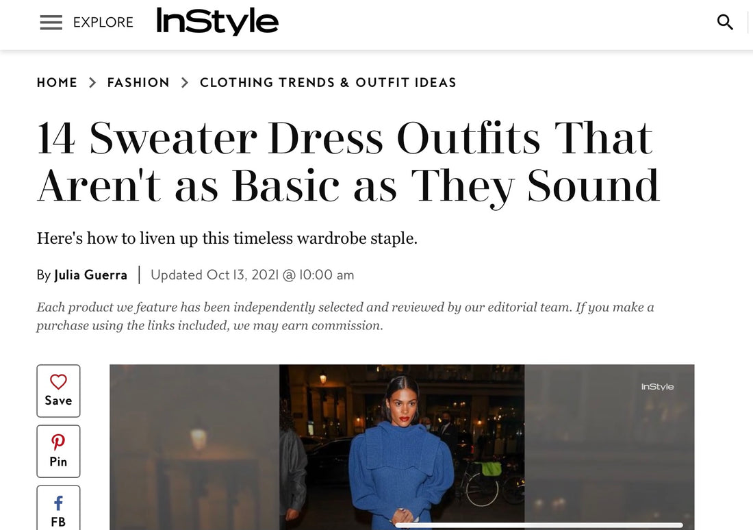The width and height of the screenshot is (753, 530).
Task: Click the Save button label
Action: coord(59,401)
